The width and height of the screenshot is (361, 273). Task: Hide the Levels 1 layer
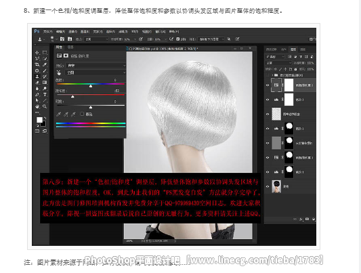tap(268, 172)
